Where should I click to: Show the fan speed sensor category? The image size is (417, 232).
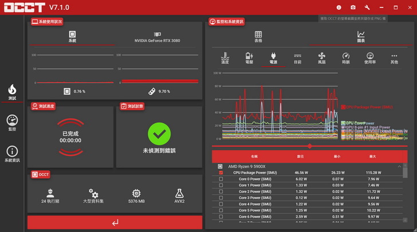[x=321, y=58]
